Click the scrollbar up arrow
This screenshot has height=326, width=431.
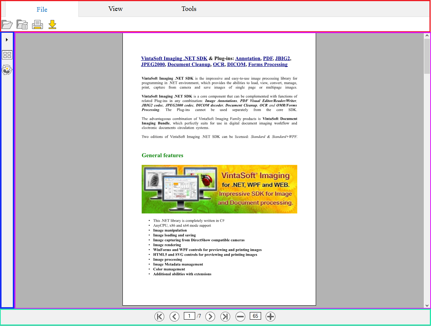click(x=427, y=35)
